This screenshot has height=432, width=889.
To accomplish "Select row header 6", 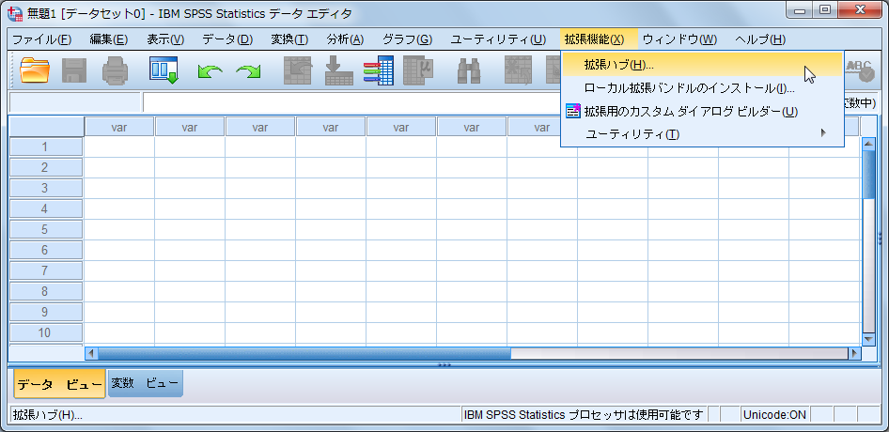I will coord(46,250).
